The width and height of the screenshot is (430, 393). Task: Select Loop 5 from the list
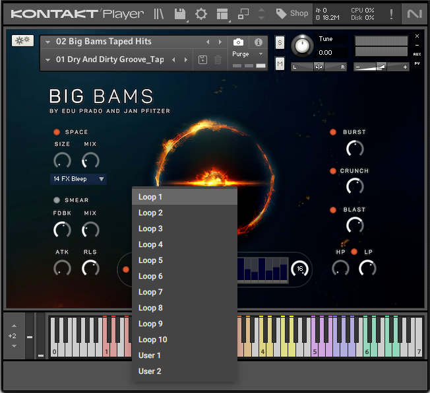150,260
